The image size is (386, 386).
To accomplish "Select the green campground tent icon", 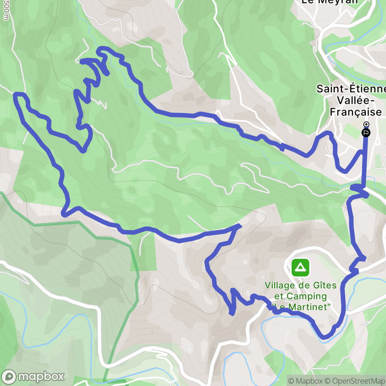I will tap(300, 268).
